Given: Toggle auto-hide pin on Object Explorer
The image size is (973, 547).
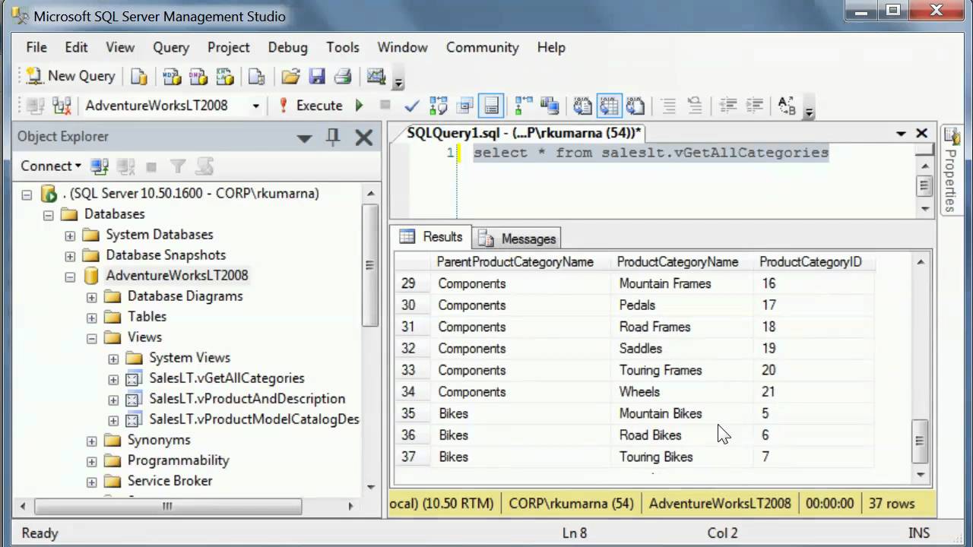Looking at the screenshot, I should click(x=333, y=137).
